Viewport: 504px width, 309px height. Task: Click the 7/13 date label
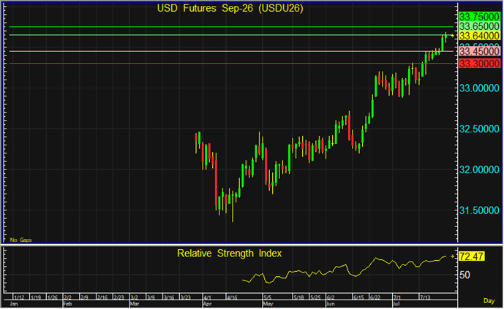pyautogui.click(x=425, y=297)
